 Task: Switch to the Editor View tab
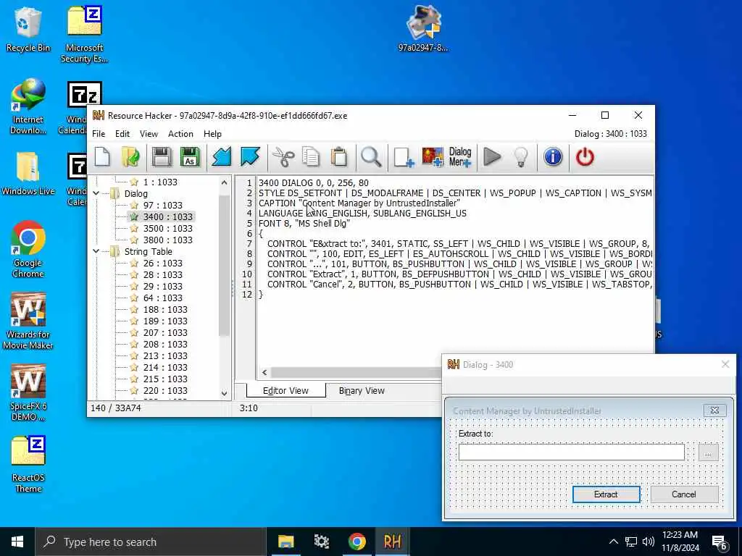click(x=285, y=391)
